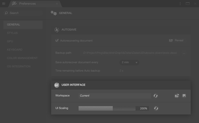The image size is (199, 123).
Task: Click the Backup path text field
Action: coord(130,53)
